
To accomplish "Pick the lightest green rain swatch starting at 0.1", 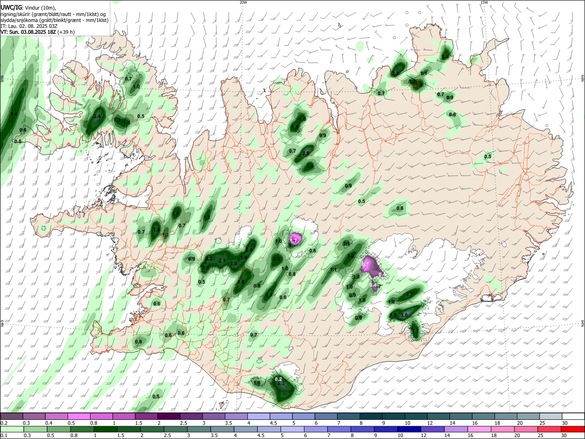I will tap(11, 429).
